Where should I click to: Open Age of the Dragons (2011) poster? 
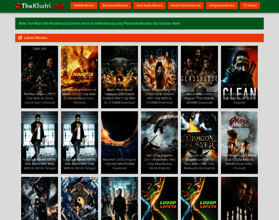pos(159,143)
